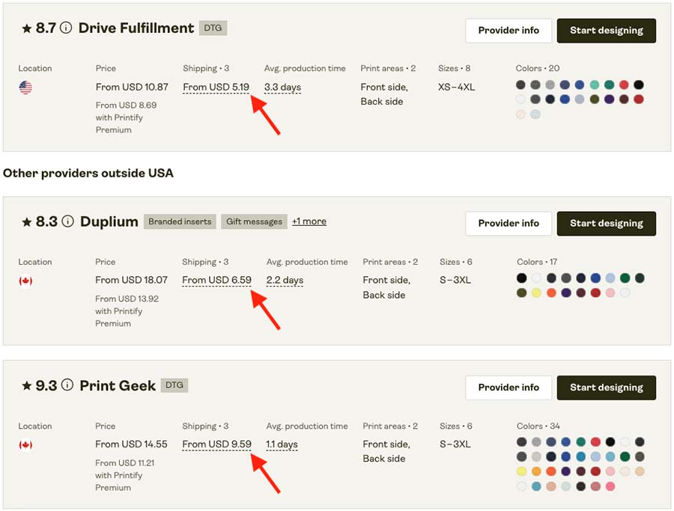Start designing with Duplium
This screenshot has height=511, width=674.
[607, 223]
